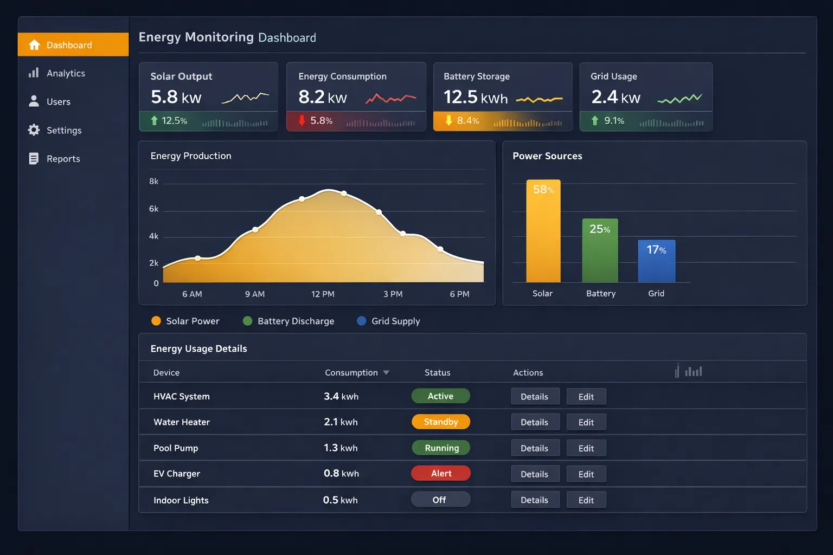Click the green Battery Discharge legend dot
Image resolution: width=833 pixels, height=555 pixels.
pyautogui.click(x=248, y=321)
